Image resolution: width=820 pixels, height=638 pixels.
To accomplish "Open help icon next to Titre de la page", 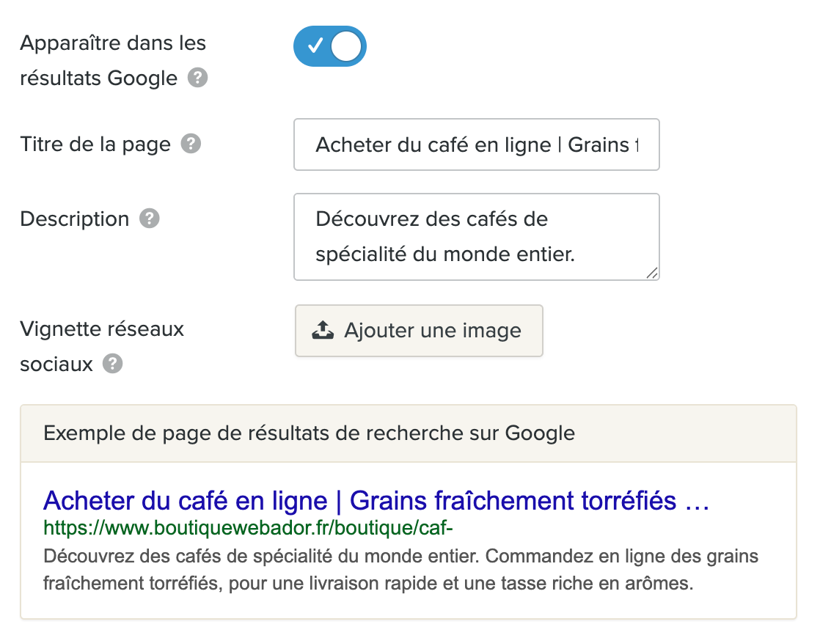I will pos(191,144).
